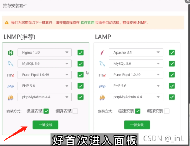Enable LAMP 编译安装 checkbox
The width and height of the screenshot is (190, 146).
pyautogui.click(x=167, y=111)
